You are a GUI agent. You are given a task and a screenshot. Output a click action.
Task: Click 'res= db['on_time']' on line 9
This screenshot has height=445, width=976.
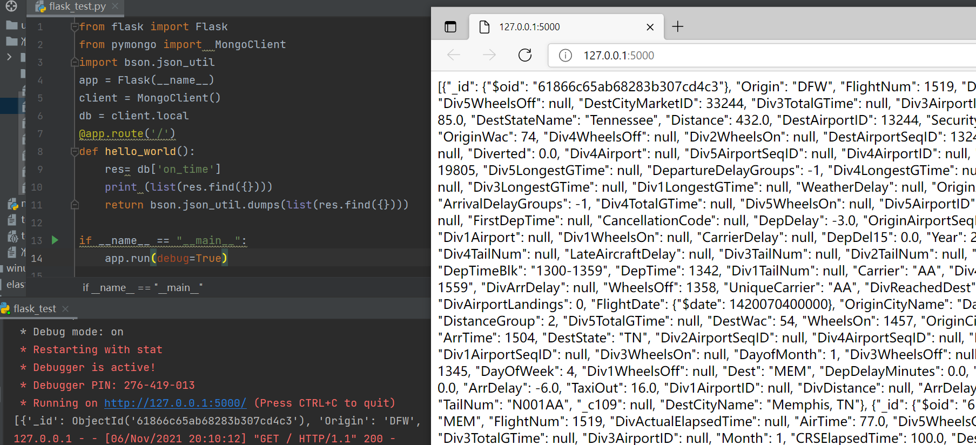[x=163, y=169]
